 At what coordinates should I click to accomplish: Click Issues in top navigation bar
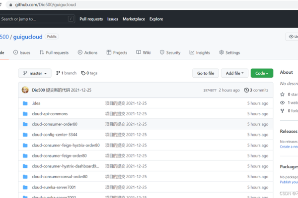pyautogui.click(x=113, y=19)
